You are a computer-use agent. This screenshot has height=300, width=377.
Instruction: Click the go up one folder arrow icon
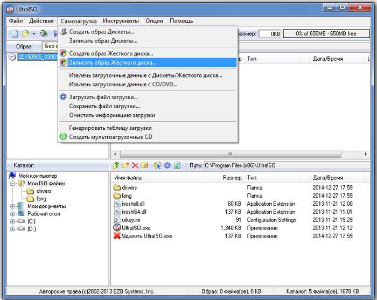point(116,165)
